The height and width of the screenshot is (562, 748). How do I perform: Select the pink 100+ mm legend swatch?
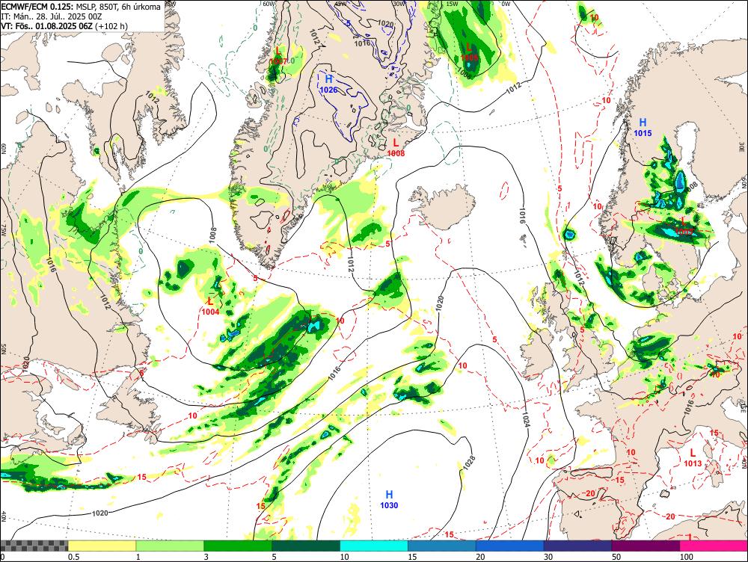[x=714, y=546]
